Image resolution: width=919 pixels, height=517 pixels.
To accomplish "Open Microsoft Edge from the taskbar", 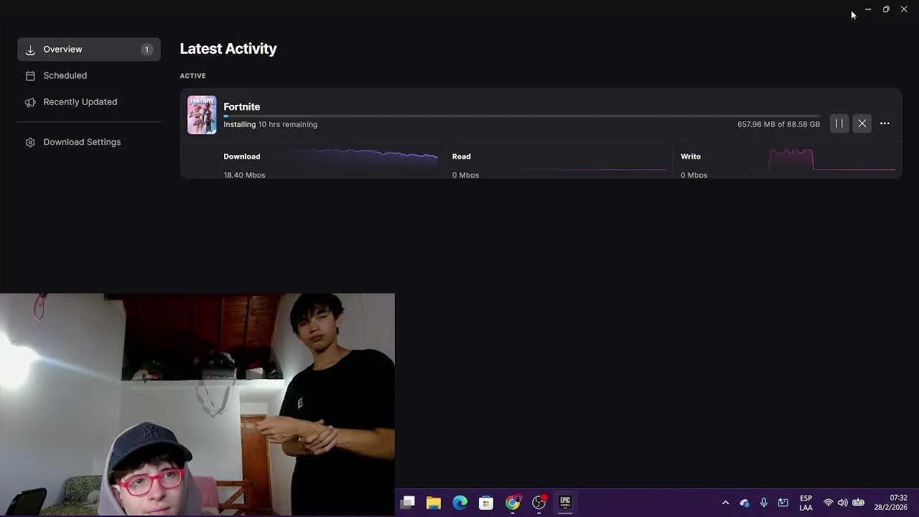I will pyautogui.click(x=459, y=503).
